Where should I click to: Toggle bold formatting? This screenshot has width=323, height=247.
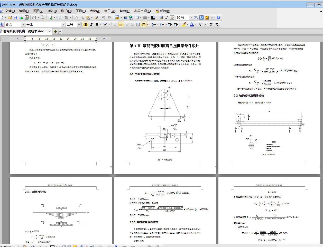[x=86, y=25]
